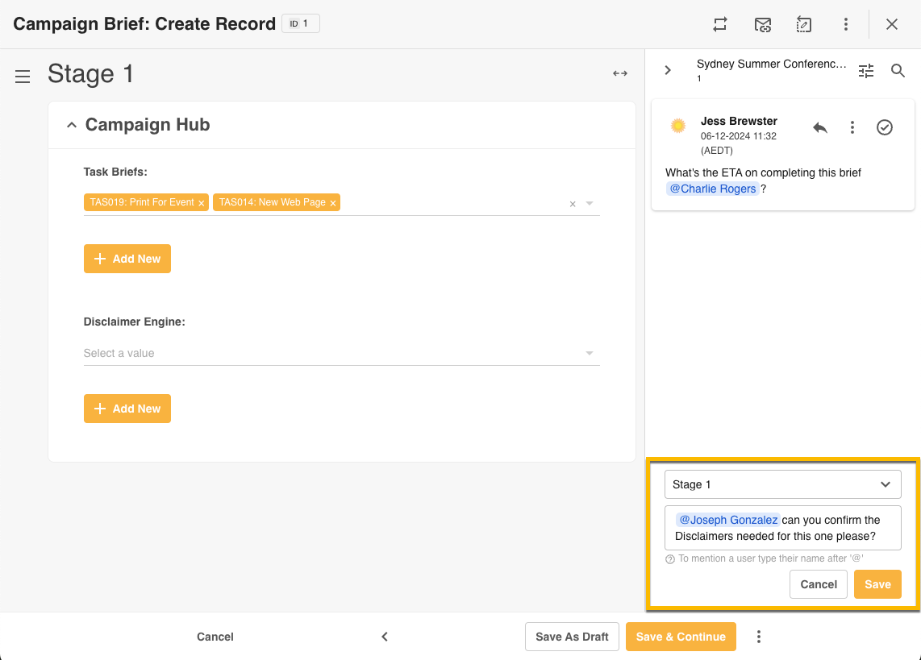This screenshot has height=660, width=921.
Task: Mark Jess Brewster's comment as resolved
Action: click(x=885, y=127)
